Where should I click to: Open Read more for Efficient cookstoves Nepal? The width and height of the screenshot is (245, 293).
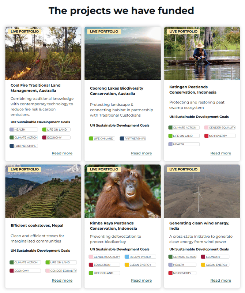pos(62,280)
